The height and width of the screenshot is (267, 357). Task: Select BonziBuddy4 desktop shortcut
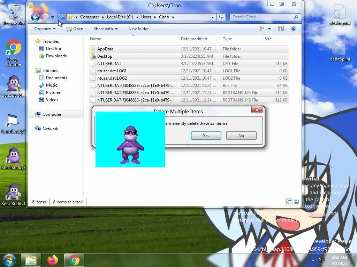click(13, 195)
